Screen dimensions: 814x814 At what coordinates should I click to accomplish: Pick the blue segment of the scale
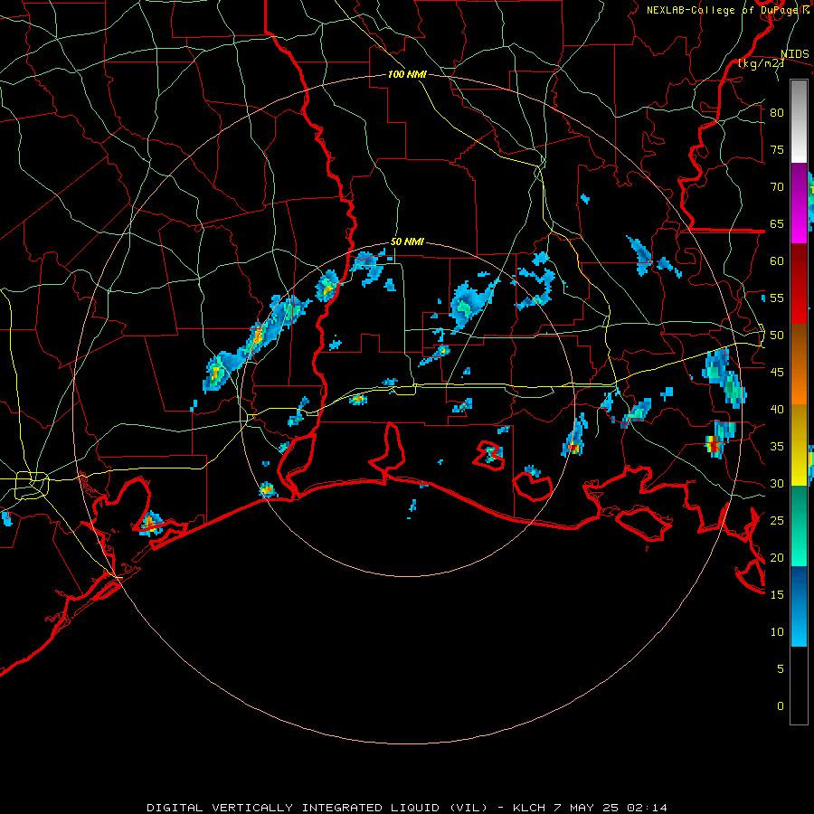click(799, 606)
